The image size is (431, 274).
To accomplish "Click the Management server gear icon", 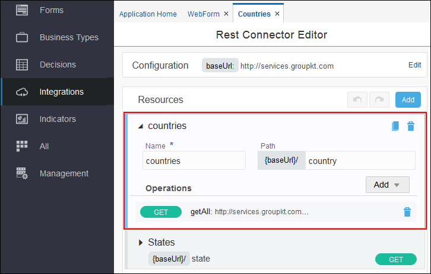I will [x=22, y=173].
